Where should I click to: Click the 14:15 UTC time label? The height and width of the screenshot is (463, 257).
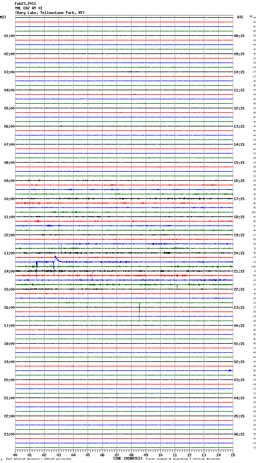coord(239,145)
